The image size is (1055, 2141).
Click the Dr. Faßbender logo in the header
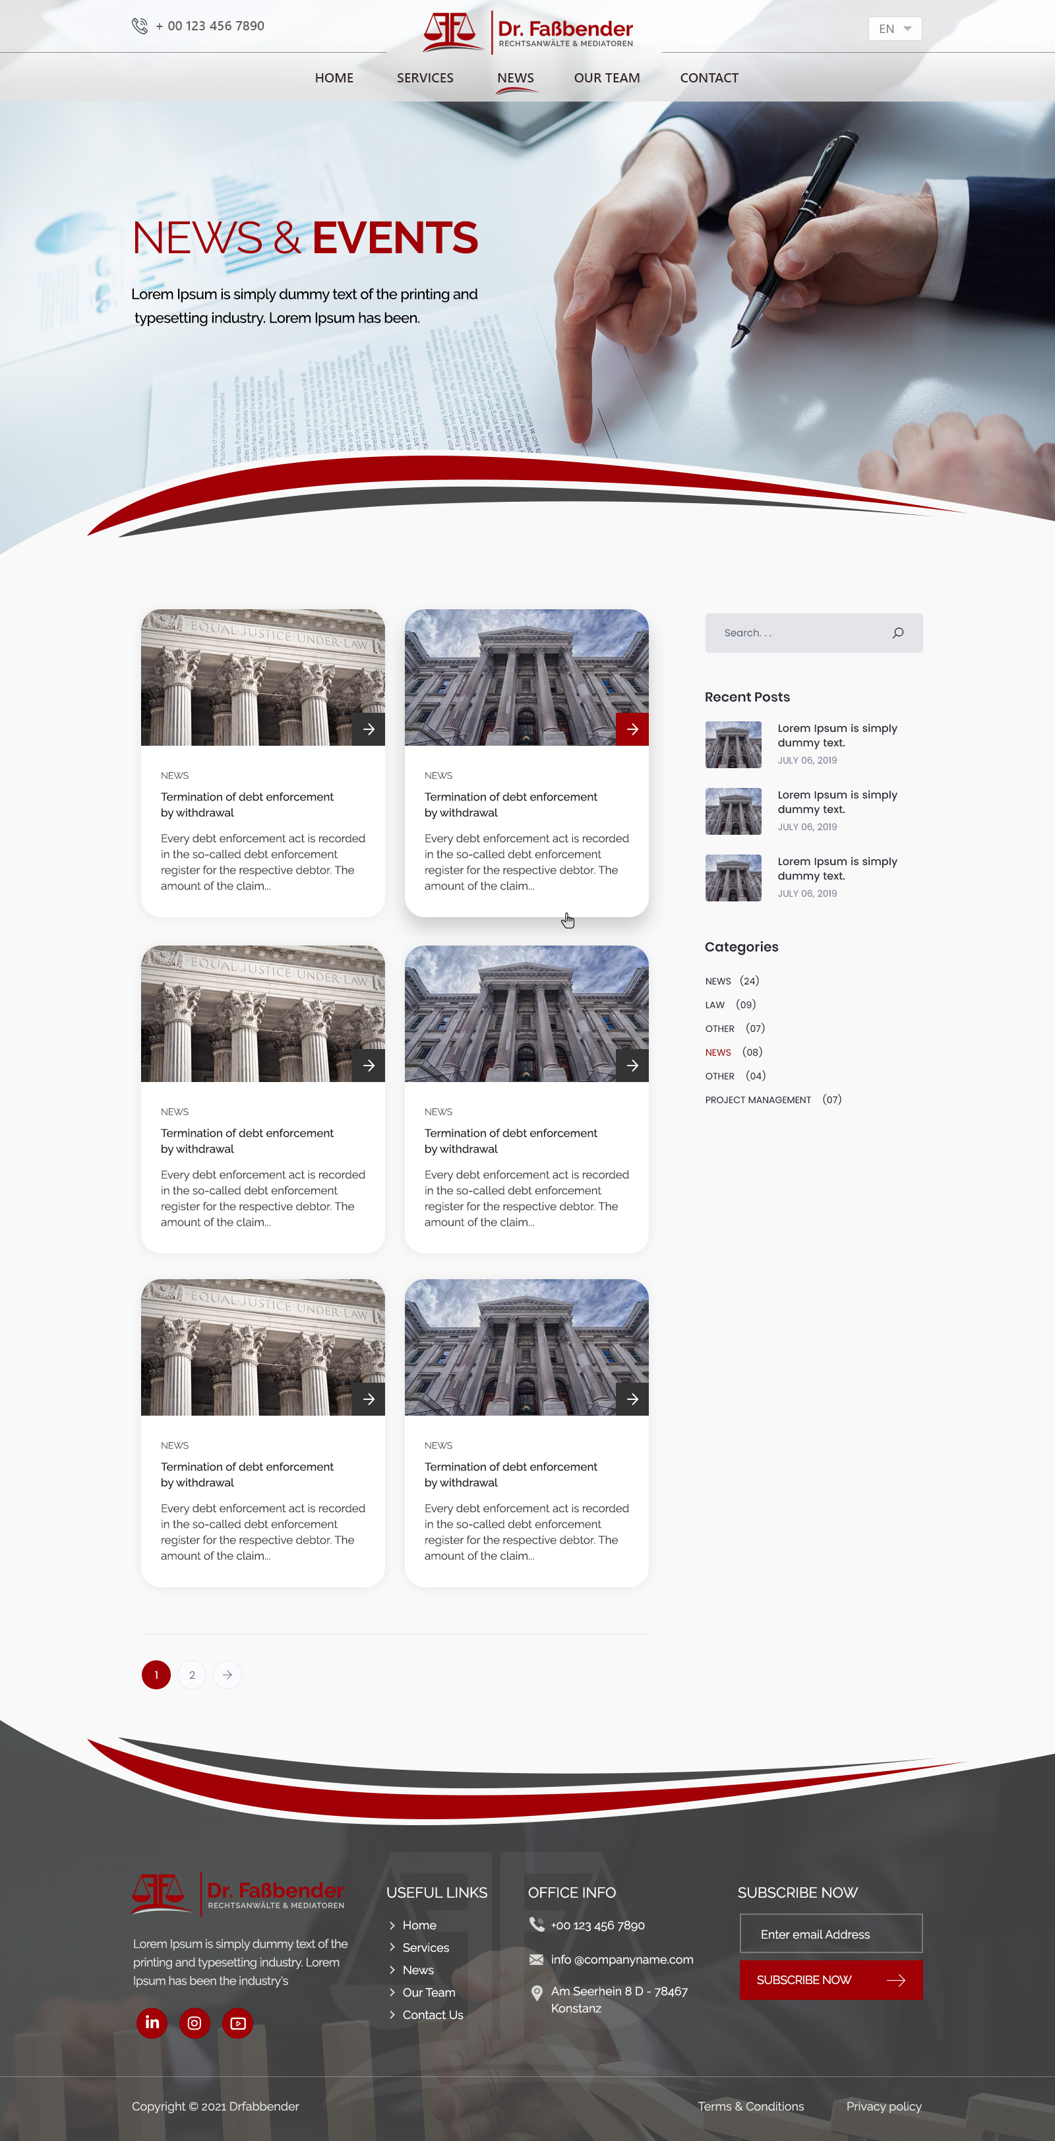point(528,32)
